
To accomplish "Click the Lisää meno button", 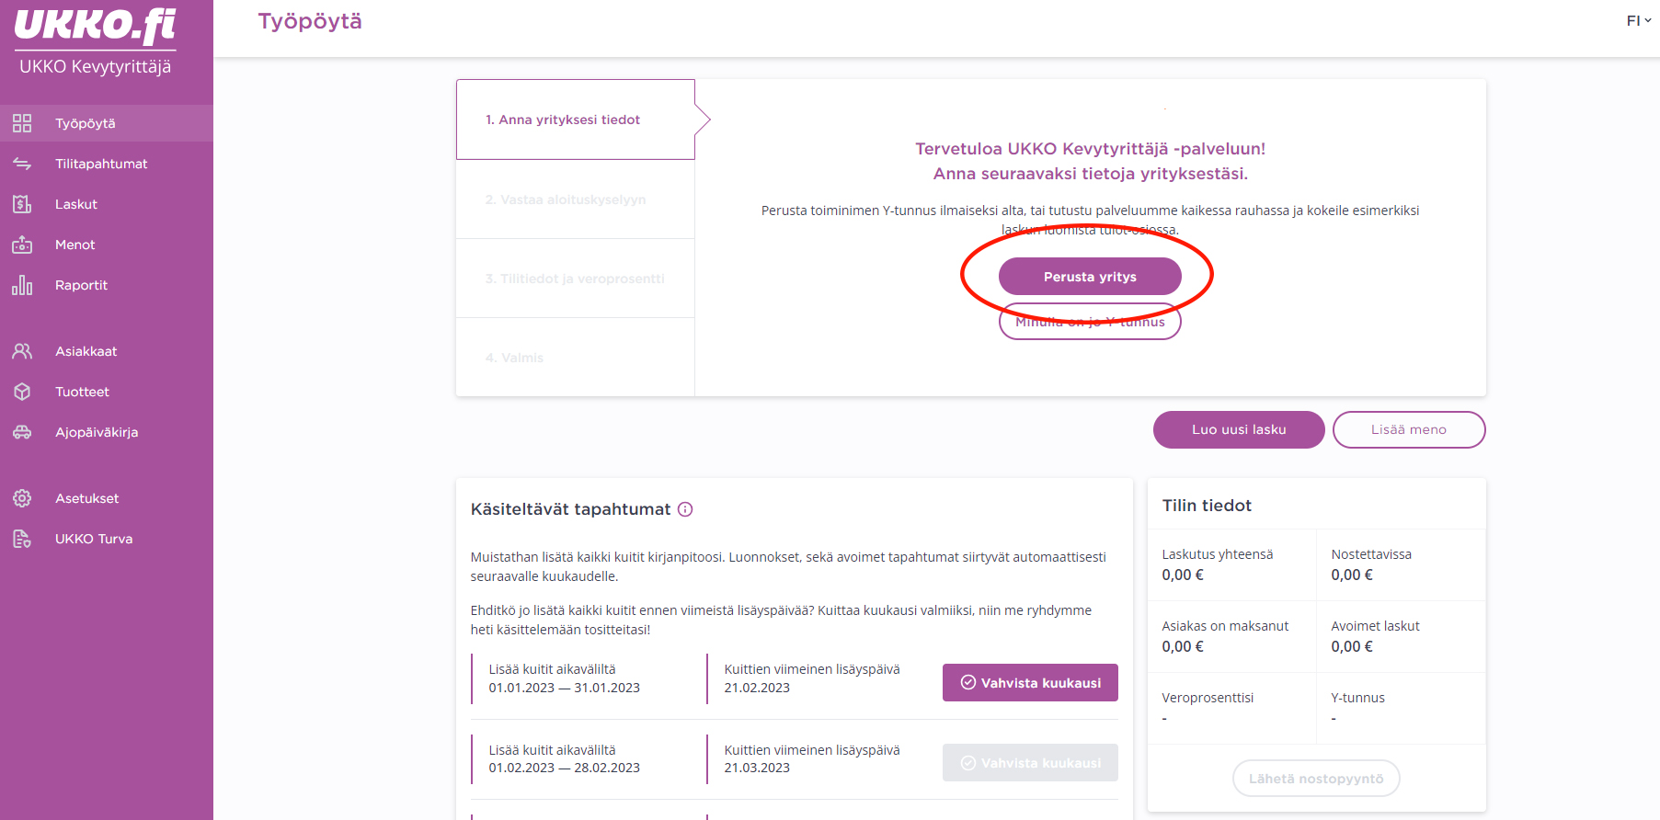I will (x=1409, y=429).
